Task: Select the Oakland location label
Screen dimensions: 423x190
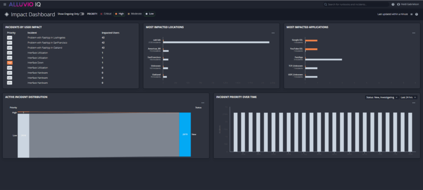Action: 156,75
